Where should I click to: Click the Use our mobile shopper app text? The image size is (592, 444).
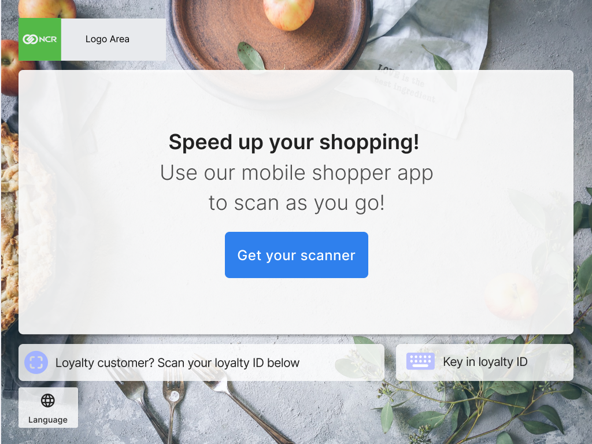point(297,172)
